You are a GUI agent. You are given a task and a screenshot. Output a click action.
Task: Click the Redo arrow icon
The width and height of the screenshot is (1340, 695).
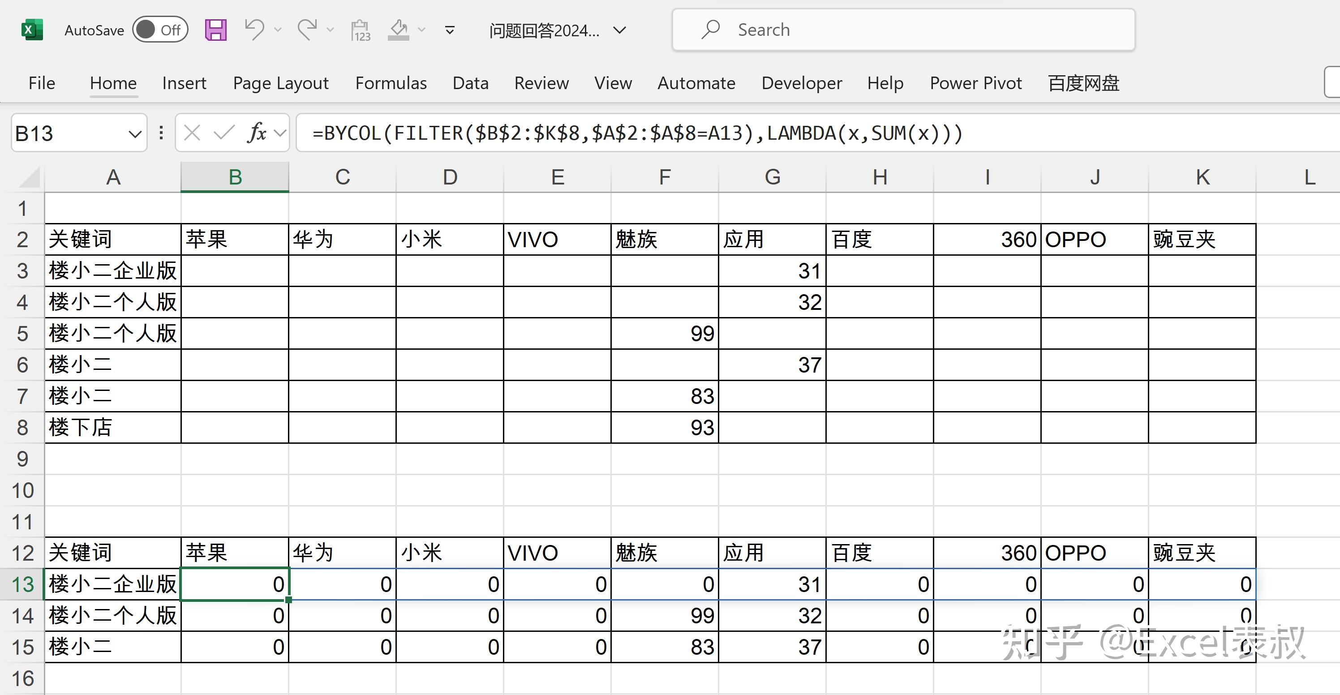point(307,30)
